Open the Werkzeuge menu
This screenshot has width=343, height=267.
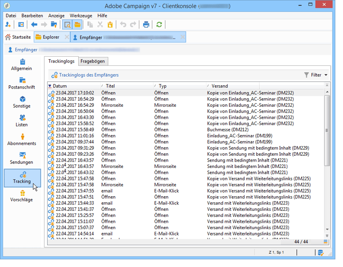[81, 16]
